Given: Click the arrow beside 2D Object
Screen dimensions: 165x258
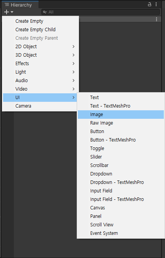Looking at the screenshot, I should 74,47.
